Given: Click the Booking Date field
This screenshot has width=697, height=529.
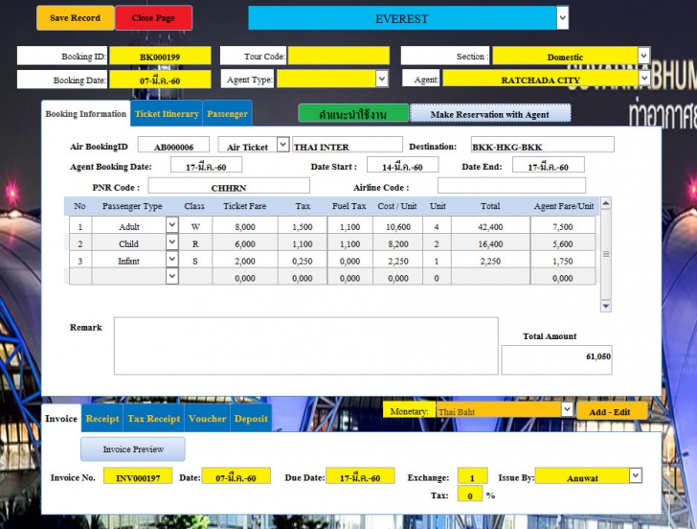Looking at the screenshot, I should [x=160, y=80].
